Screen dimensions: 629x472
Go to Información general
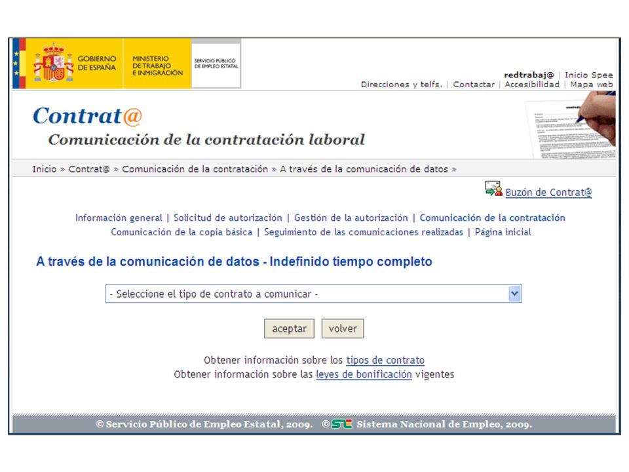pyautogui.click(x=119, y=218)
